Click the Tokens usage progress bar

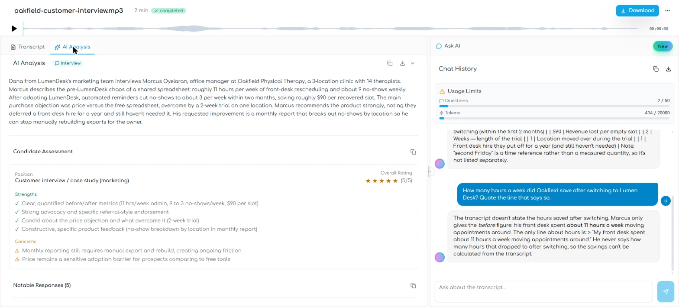555,118
